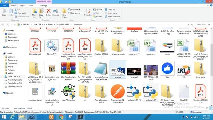Select the filmora-idco_setup_full1901 installer
The width and height of the screenshot is (213, 120).
(x=52, y=68)
